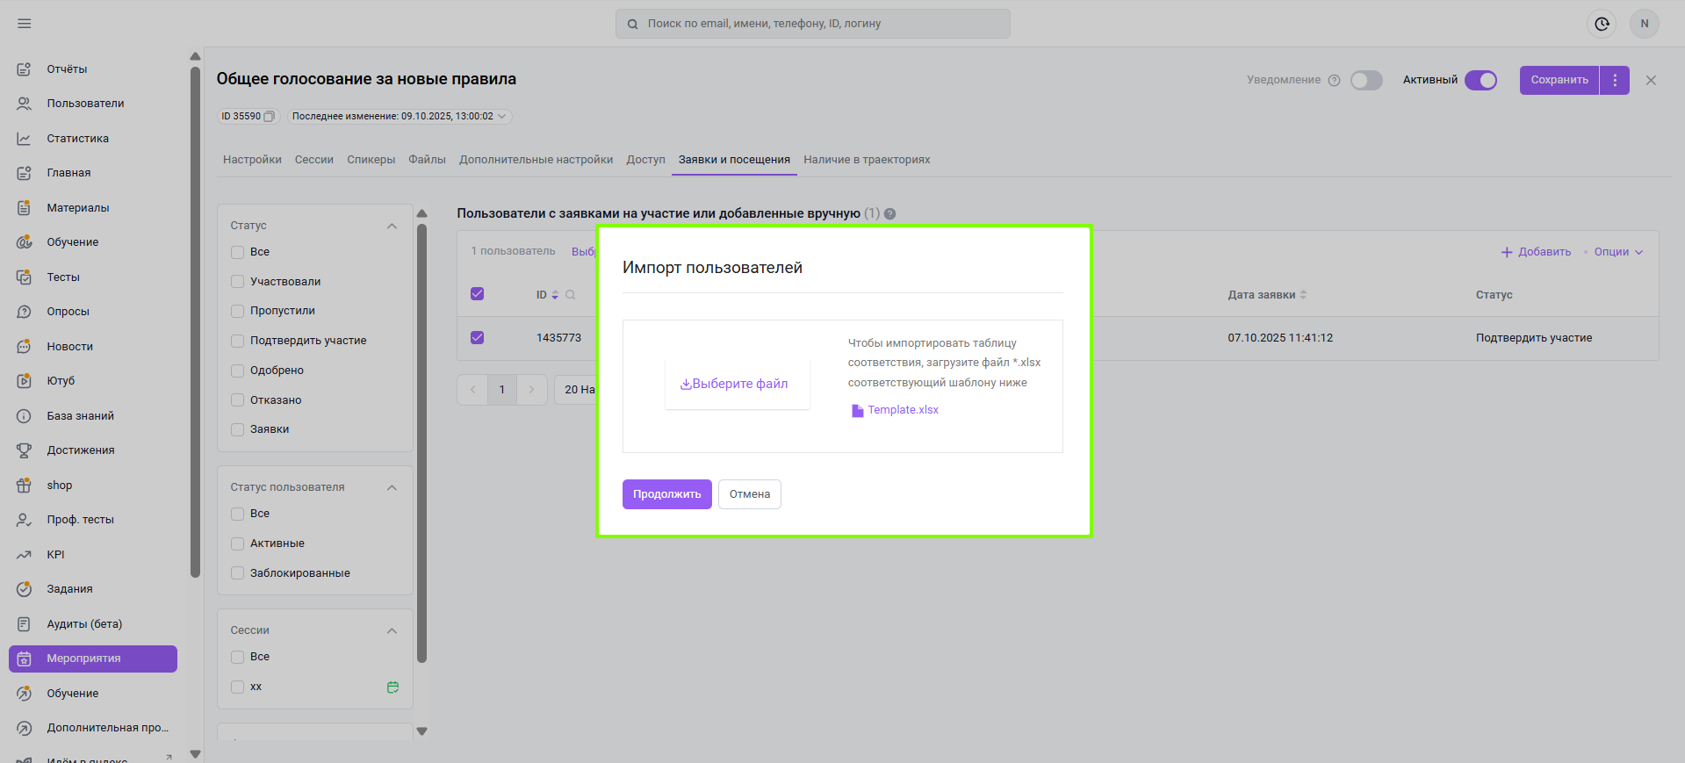Screen dimensions: 1685x763
Task: Click the Отмена button
Action: [x=749, y=494]
